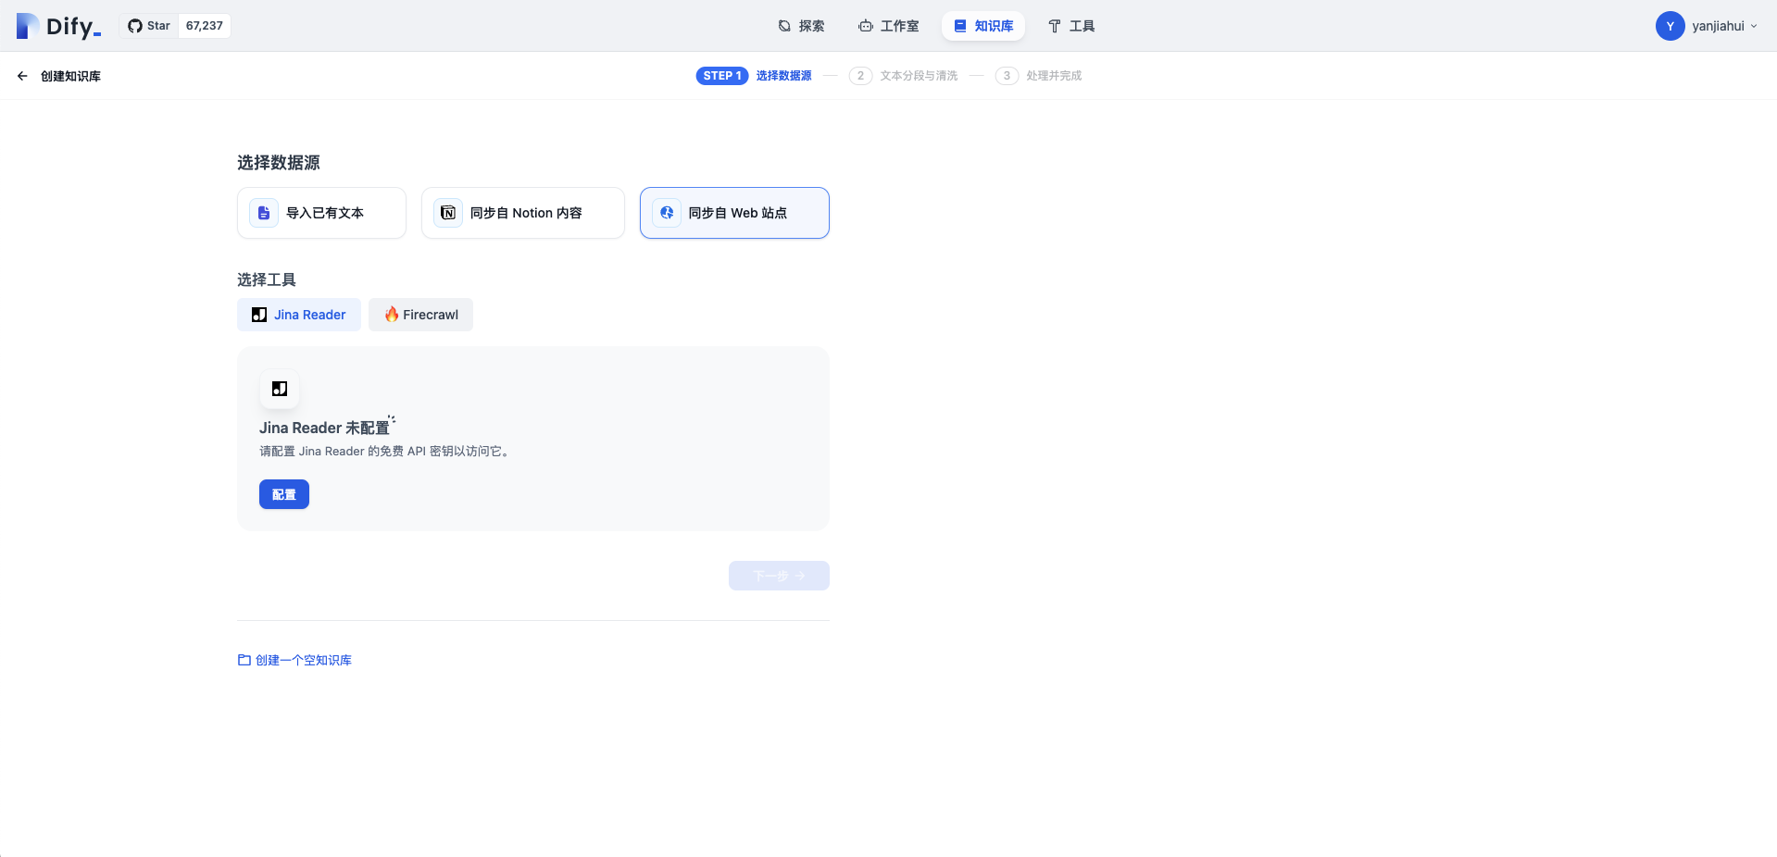Switch to the 知识库 (Knowledge) tab

983,26
